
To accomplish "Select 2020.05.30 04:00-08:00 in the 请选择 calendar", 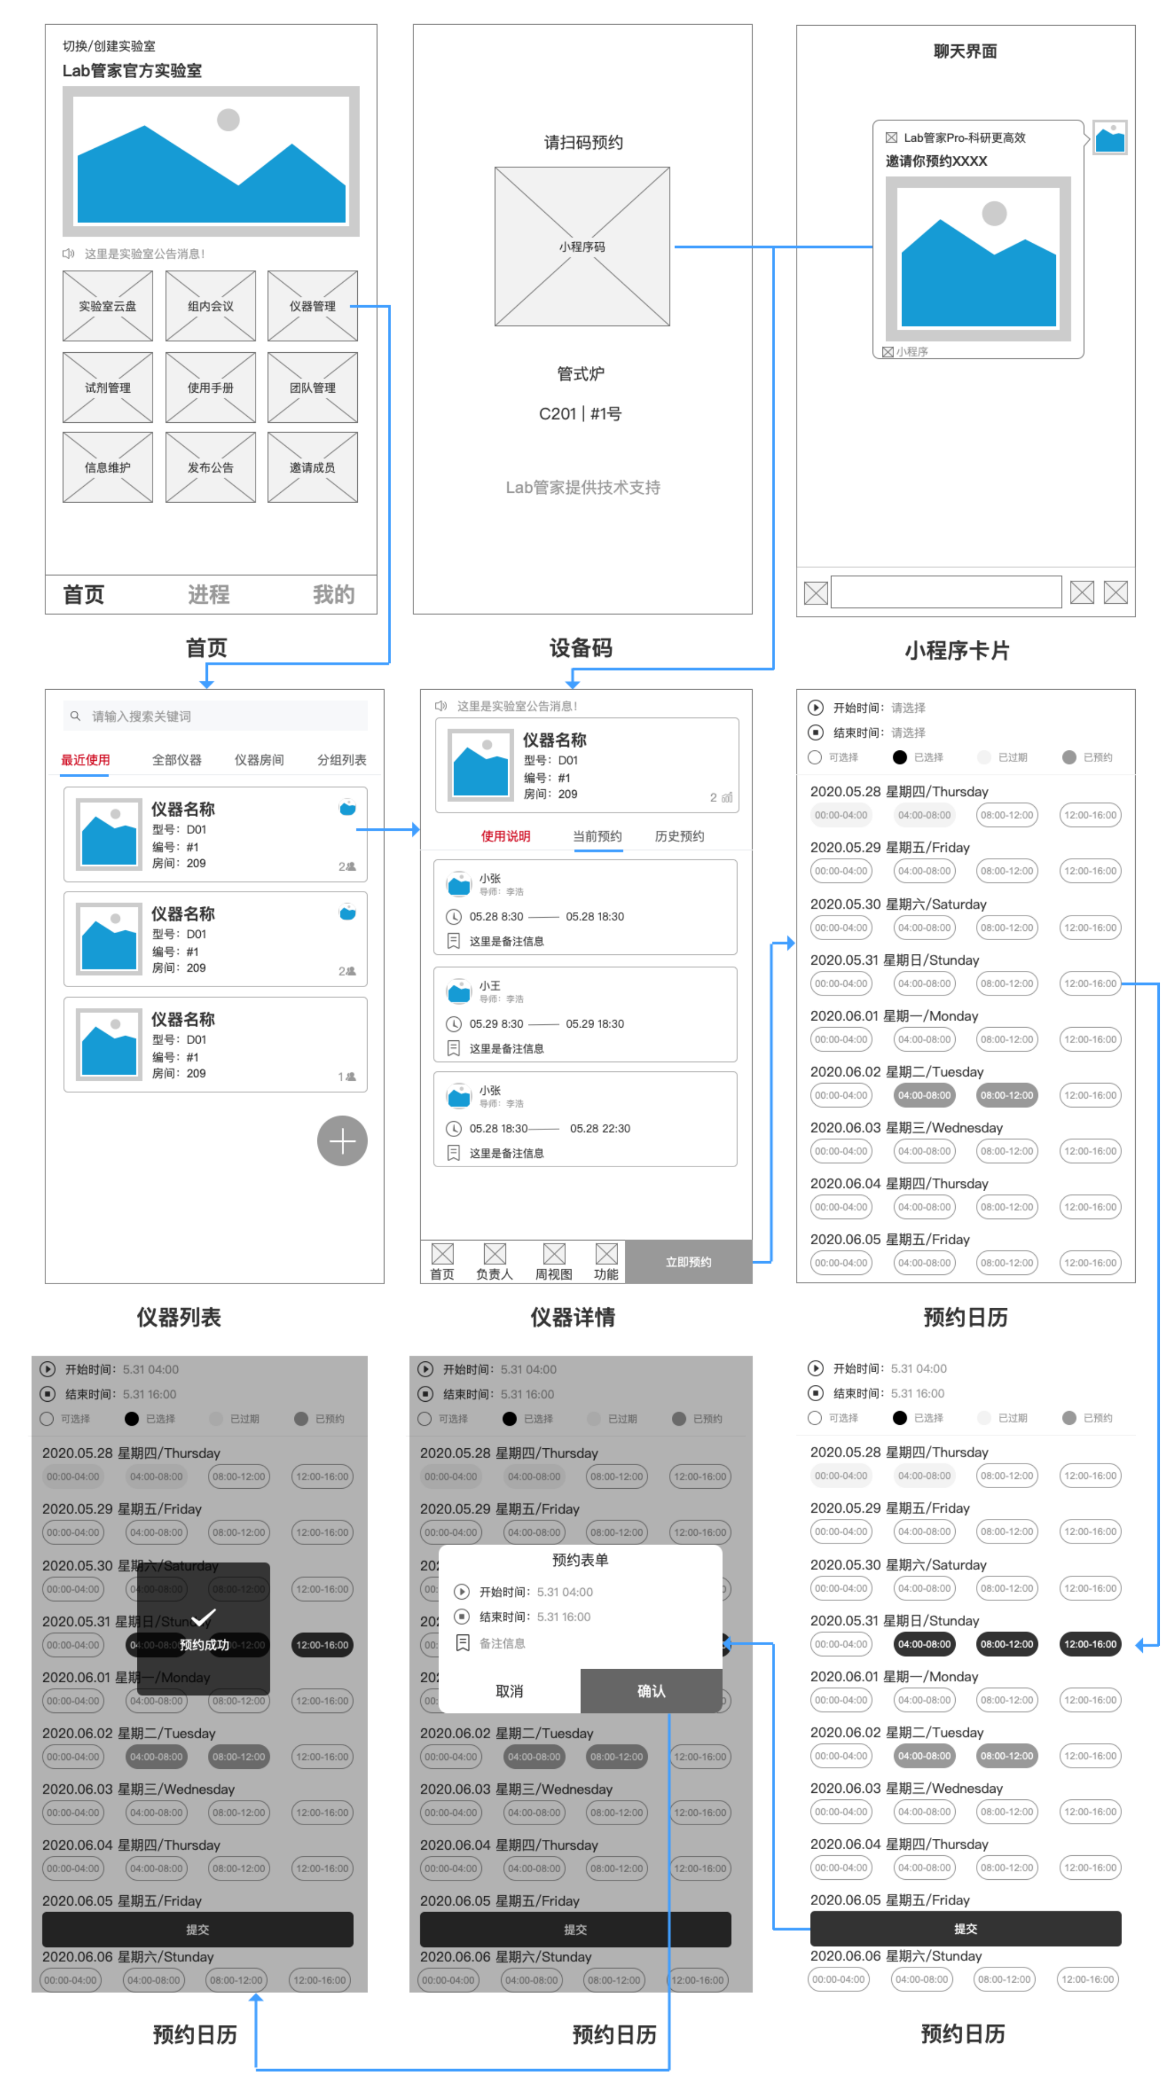I will [x=925, y=927].
